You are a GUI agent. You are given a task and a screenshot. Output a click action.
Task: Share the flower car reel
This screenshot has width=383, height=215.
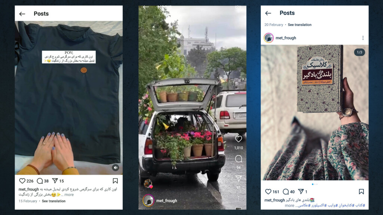(x=238, y=178)
